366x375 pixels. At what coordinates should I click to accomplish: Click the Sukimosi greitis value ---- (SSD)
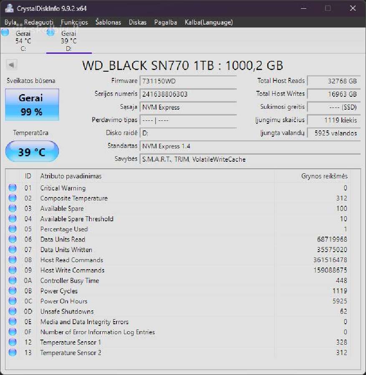point(334,107)
